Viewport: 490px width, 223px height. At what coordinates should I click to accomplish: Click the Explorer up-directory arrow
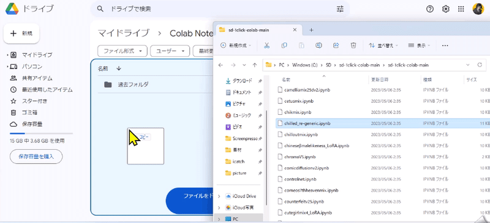(x=255, y=65)
